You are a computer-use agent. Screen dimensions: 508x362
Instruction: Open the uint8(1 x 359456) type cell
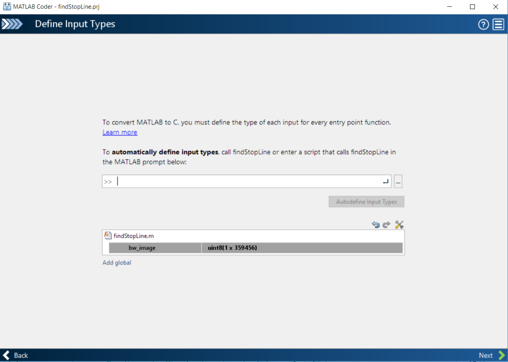coord(301,248)
